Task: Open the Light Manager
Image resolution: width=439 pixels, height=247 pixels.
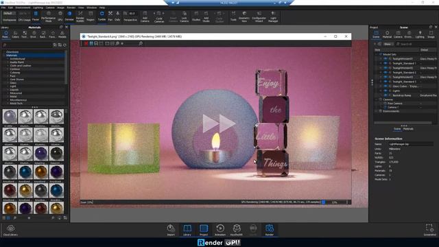Action: click(273, 16)
